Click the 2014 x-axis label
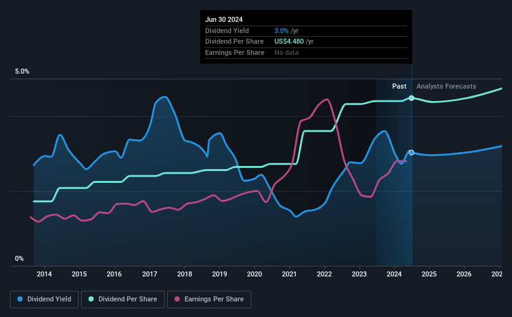This screenshot has width=512, height=317. [44, 274]
